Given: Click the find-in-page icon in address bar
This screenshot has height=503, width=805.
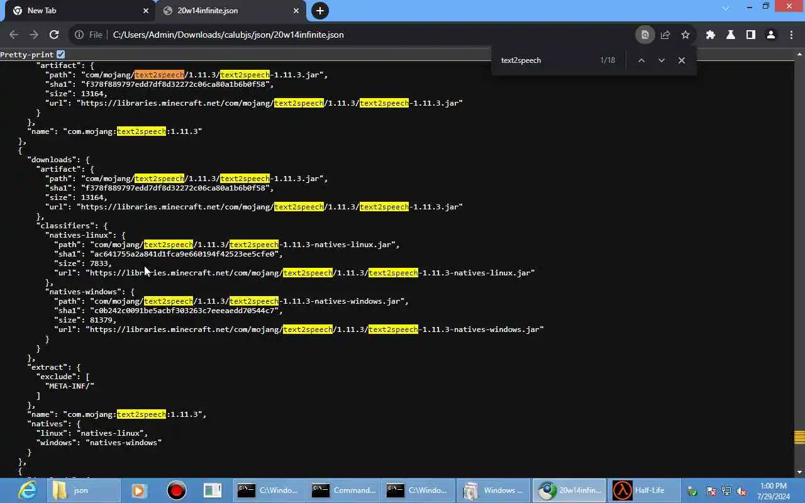Looking at the screenshot, I should [x=645, y=35].
